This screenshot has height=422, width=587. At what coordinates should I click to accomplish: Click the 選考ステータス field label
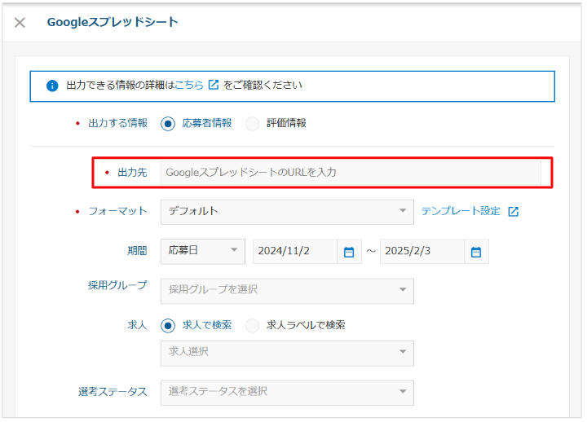pos(113,392)
